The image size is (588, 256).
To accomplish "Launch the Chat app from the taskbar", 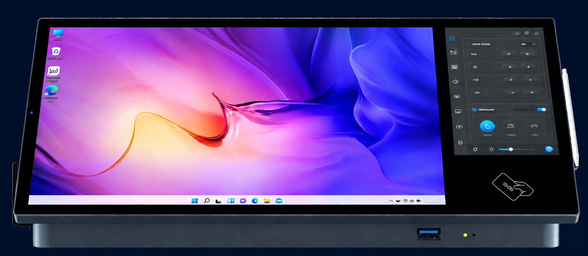I will click(x=243, y=201).
